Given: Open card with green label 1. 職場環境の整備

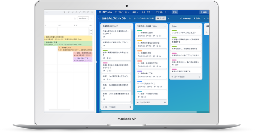Looking at the screenshot, I should pos(151,33).
